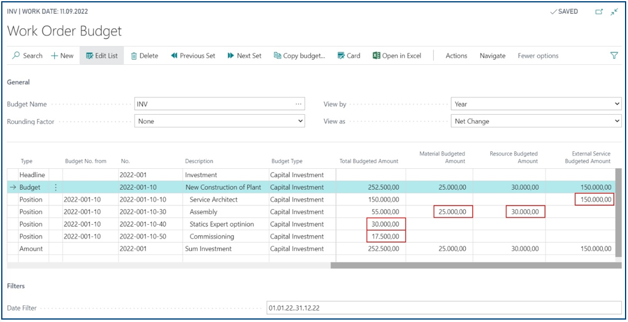Screen dimensions: 628x322
Task: Select No. 2022-001-10-10 cell
Action: [143, 199]
